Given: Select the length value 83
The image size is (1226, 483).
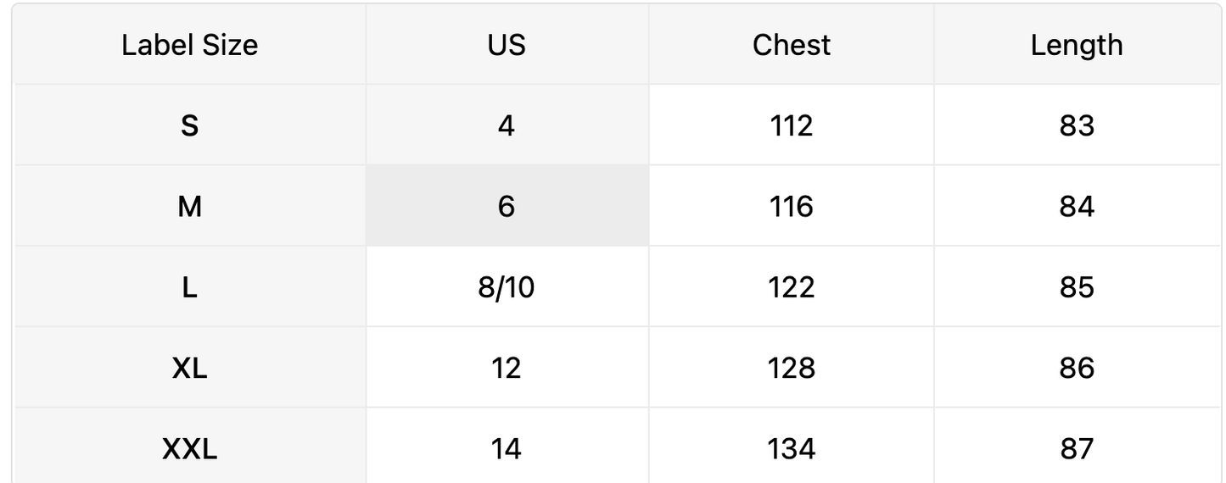Looking at the screenshot, I should point(1077,125).
